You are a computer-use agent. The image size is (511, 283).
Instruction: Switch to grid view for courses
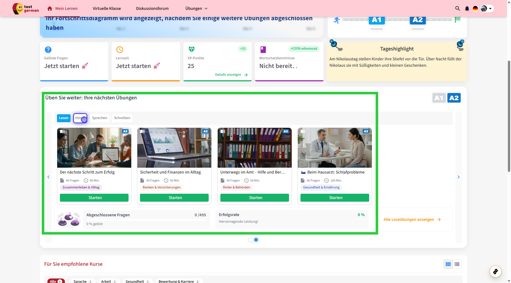[x=448, y=264]
